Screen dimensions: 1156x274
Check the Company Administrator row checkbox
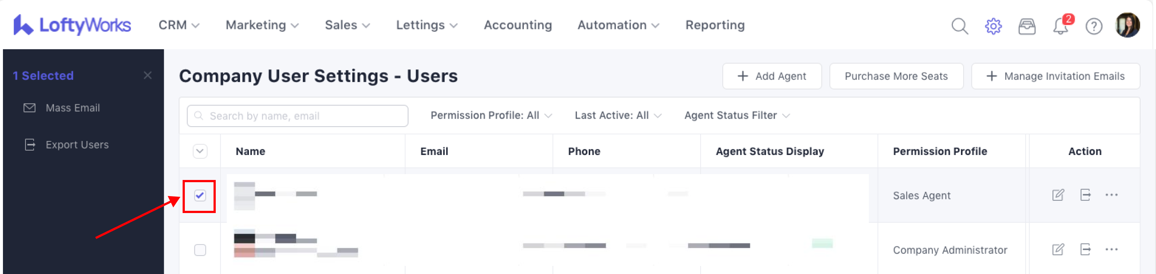(200, 250)
